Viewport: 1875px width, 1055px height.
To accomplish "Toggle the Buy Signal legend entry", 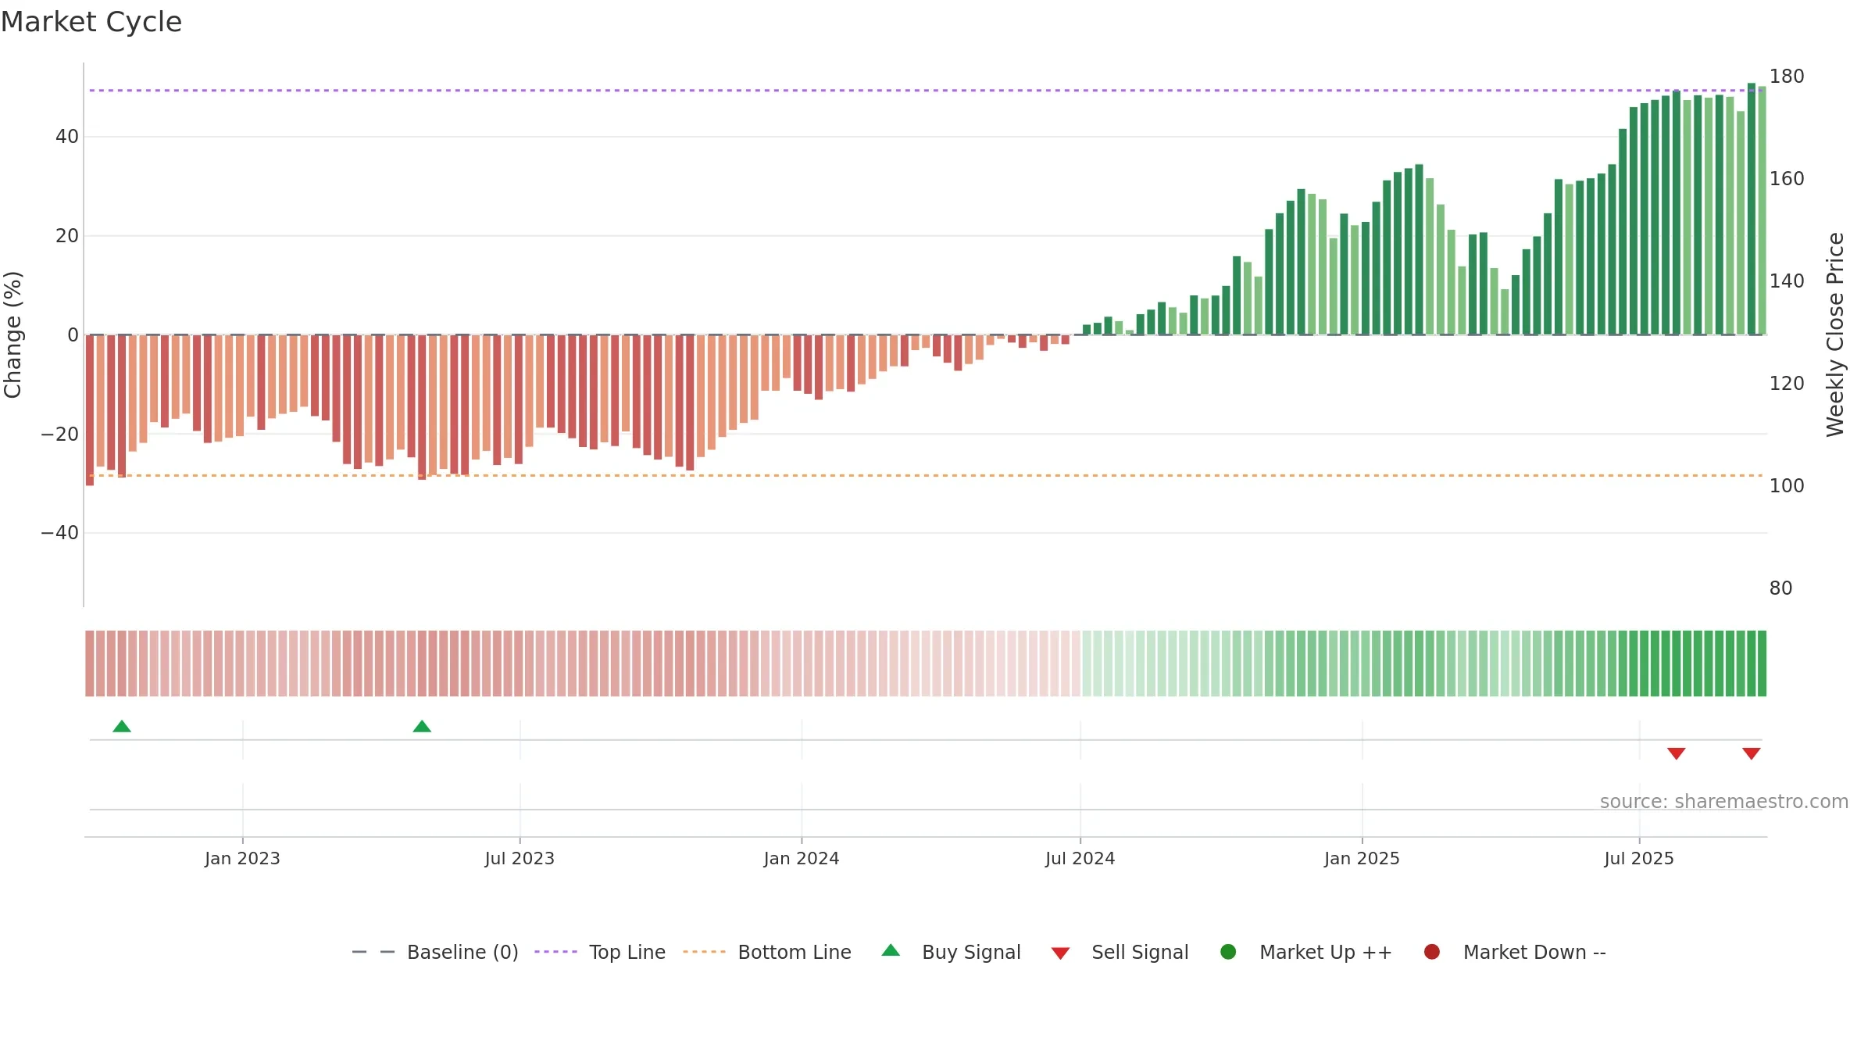I will pos(951,952).
